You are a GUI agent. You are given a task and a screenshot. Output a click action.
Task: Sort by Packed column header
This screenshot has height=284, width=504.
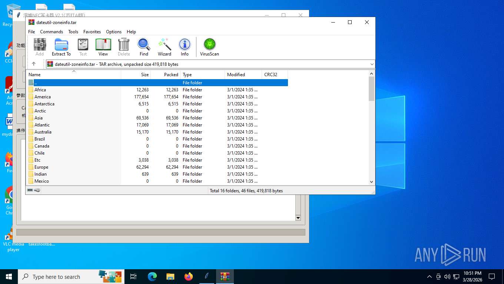tap(166, 75)
